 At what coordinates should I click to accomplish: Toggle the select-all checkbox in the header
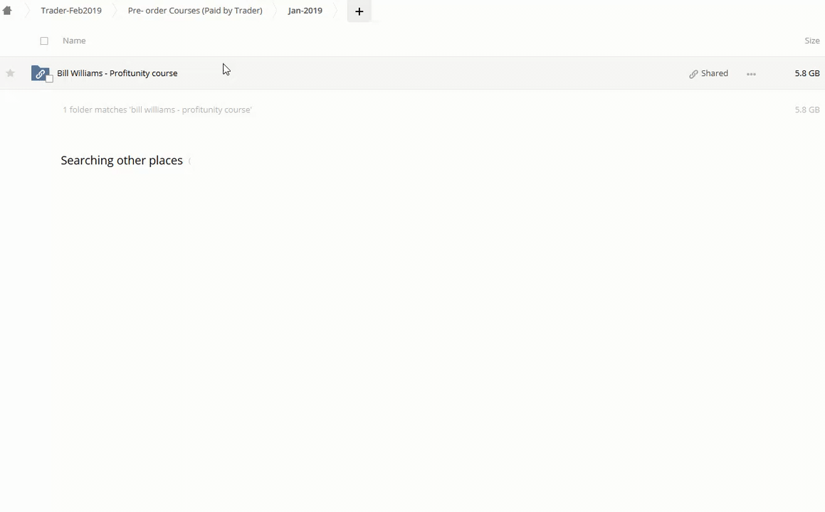click(x=44, y=41)
